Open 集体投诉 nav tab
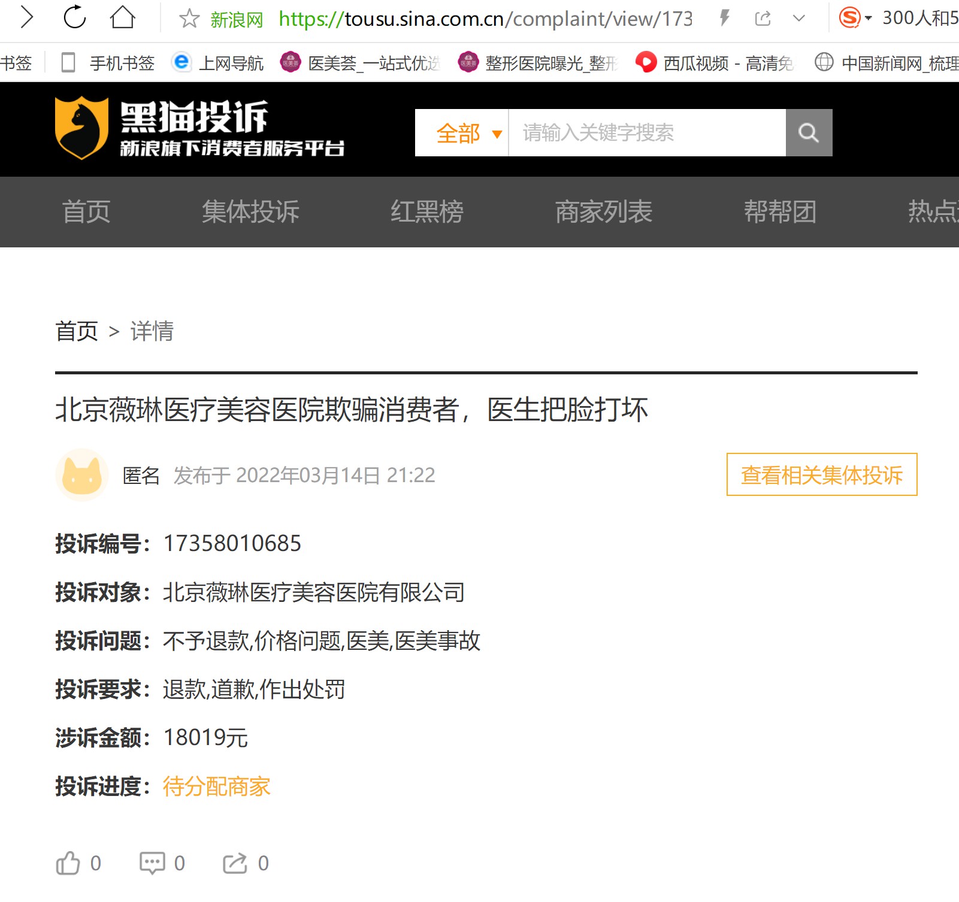Screen dimensions: 959x902 pyautogui.click(x=250, y=212)
